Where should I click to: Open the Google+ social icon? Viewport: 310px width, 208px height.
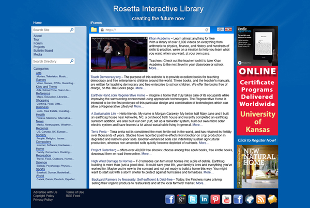click(x=181, y=199)
